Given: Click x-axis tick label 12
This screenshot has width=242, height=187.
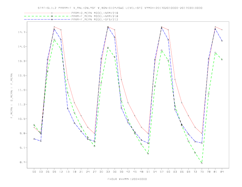Looking at the screenshot, I should pos(61,172).
